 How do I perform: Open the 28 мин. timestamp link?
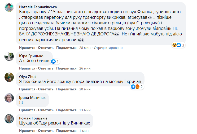85,48
